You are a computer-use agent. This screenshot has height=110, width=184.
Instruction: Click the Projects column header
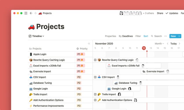click(x=35, y=49)
